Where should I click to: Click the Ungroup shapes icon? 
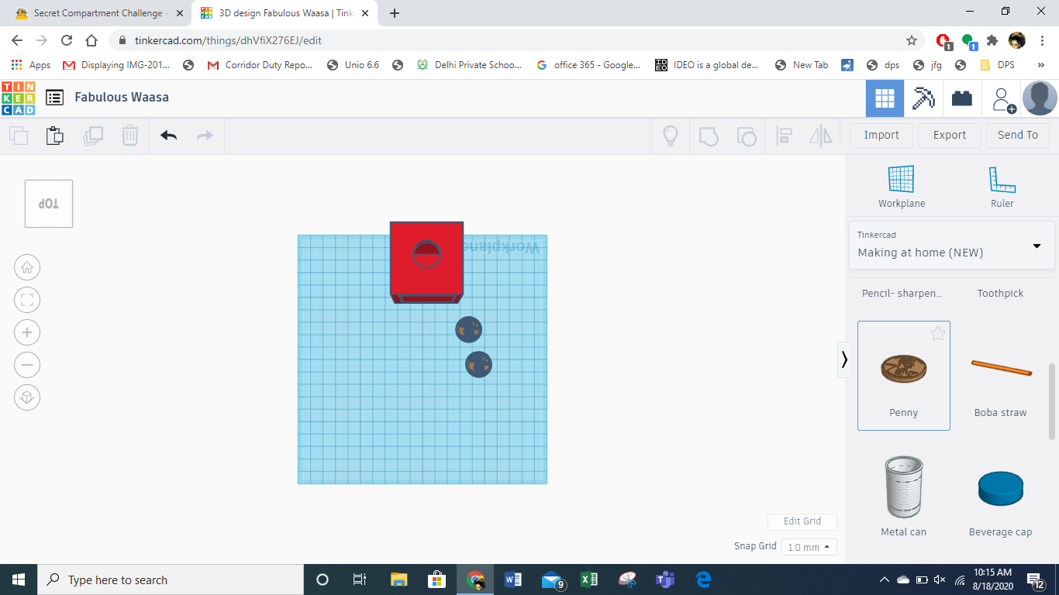[x=746, y=136]
